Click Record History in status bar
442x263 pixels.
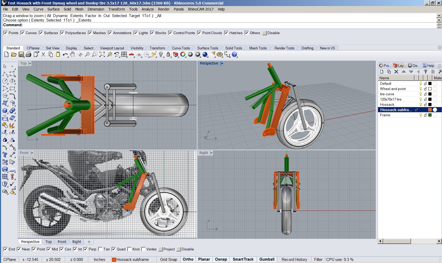pos(294,260)
